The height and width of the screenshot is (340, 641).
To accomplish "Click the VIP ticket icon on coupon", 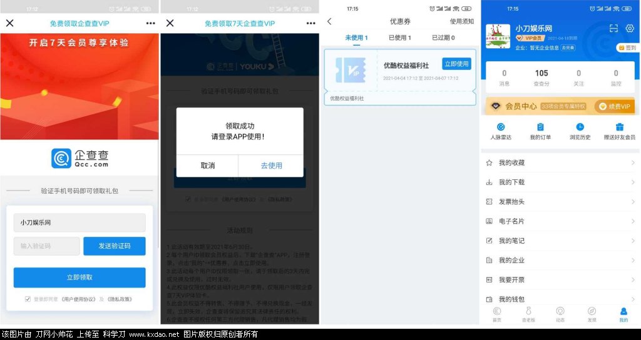I will click(x=351, y=70).
